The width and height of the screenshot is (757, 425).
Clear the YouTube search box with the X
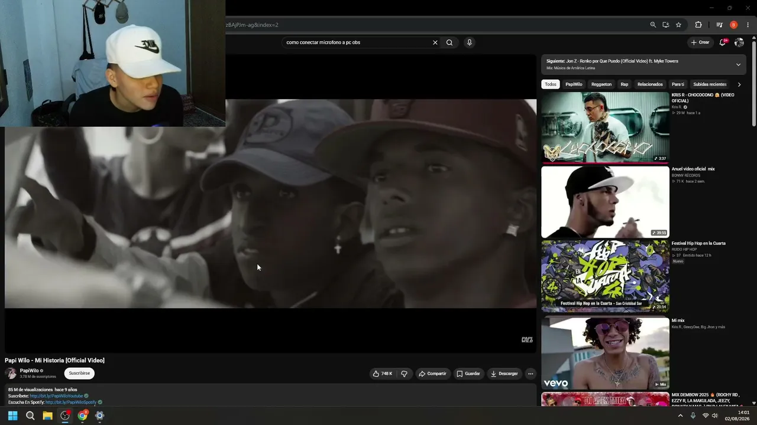[435, 42]
